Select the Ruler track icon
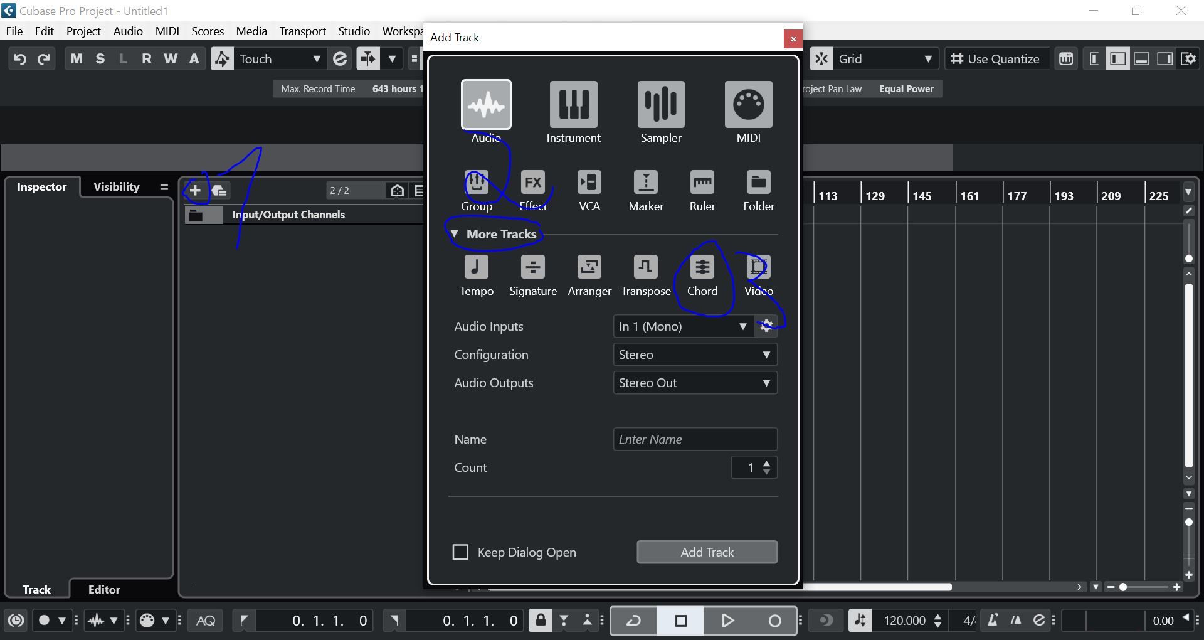1204x640 pixels. click(x=702, y=182)
